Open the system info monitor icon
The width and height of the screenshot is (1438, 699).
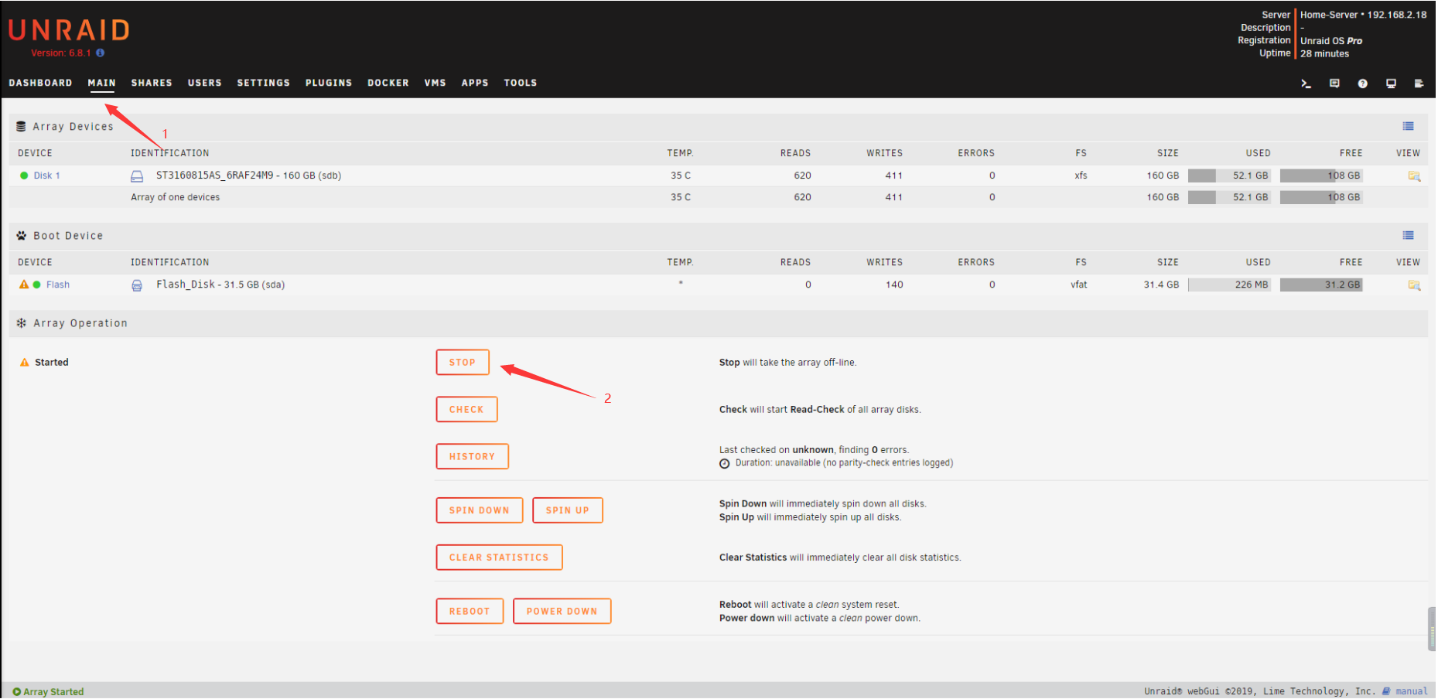coord(1391,84)
